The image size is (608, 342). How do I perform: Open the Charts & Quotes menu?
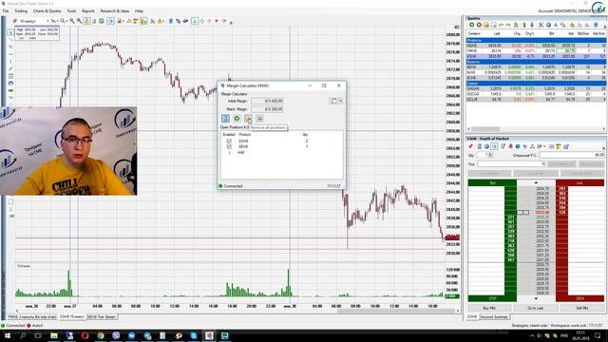click(x=47, y=11)
